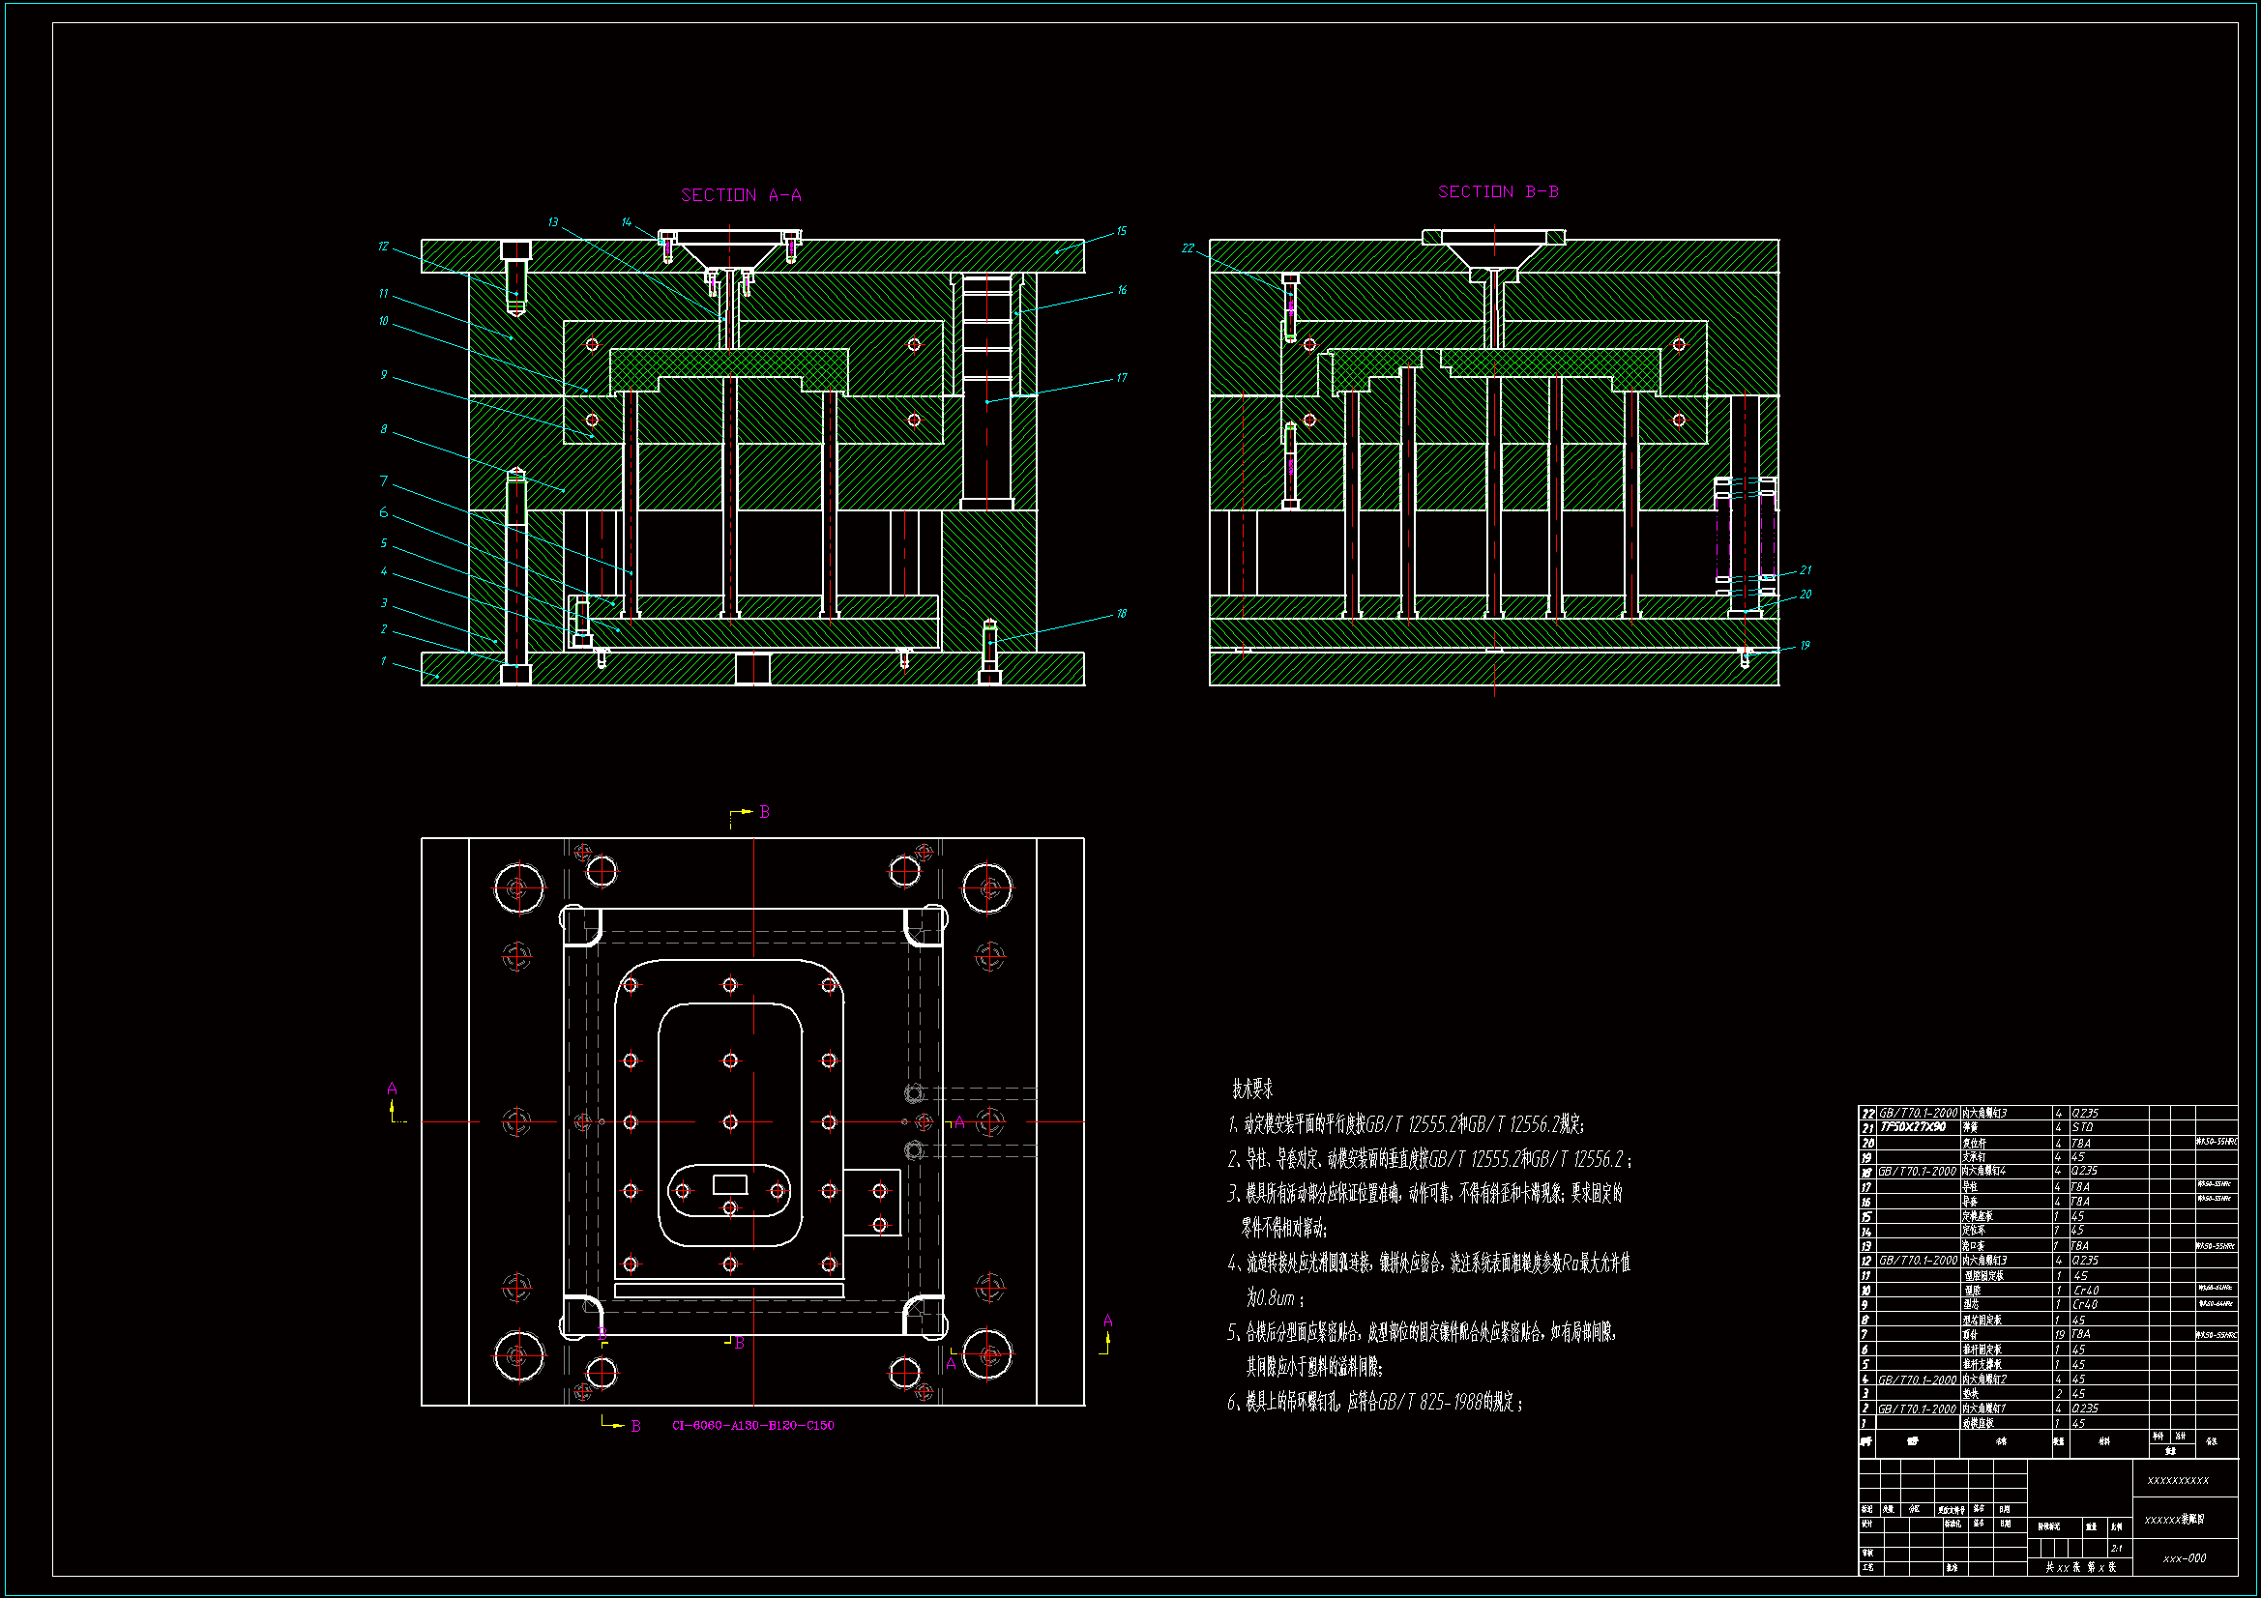Select the TF50X27X90 entry in parts list

tap(1913, 1126)
